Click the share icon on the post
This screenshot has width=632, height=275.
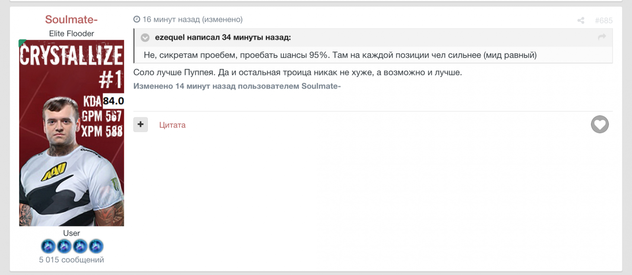click(x=581, y=20)
